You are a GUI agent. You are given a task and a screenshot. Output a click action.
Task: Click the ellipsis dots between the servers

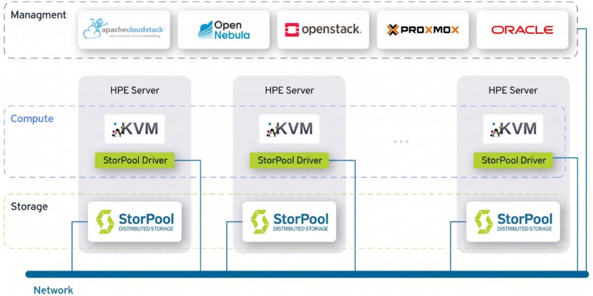pos(401,142)
